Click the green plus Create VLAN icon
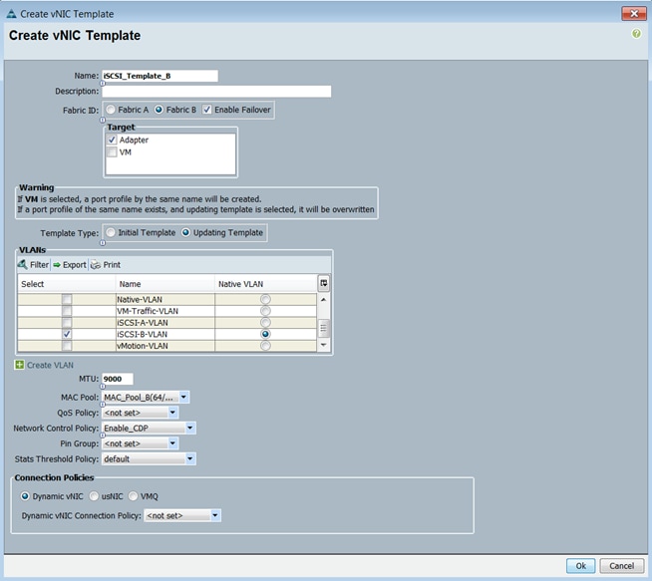Viewport: 652px width, 581px height. (x=19, y=365)
